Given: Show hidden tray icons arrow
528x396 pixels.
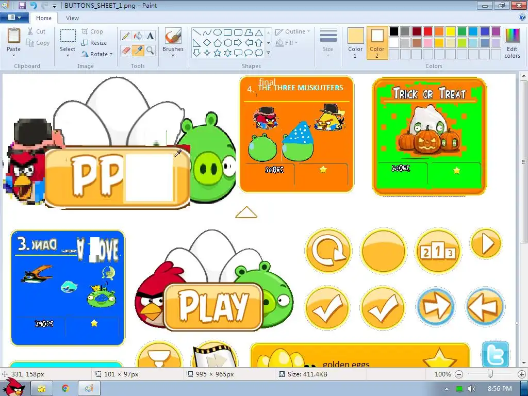Looking at the screenshot, I should [447, 389].
